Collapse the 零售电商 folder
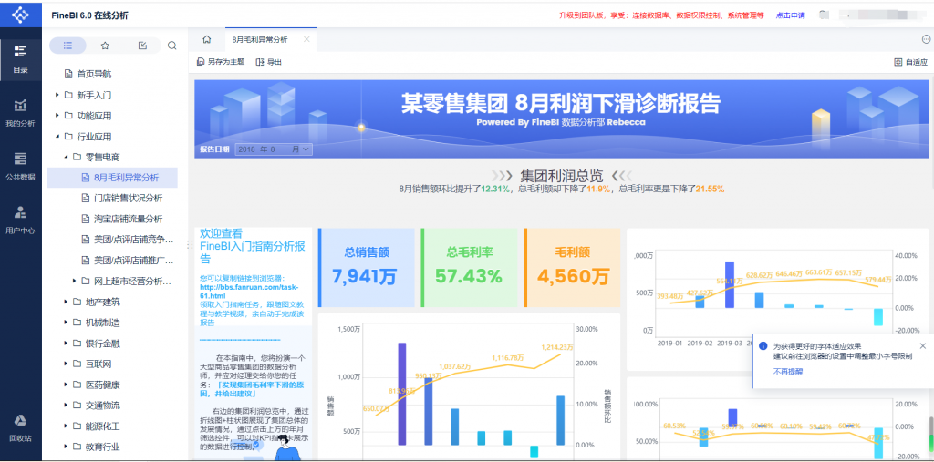934x462 pixels. [x=66, y=157]
